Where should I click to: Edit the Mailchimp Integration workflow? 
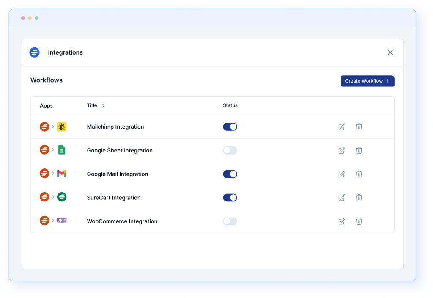click(x=342, y=127)
